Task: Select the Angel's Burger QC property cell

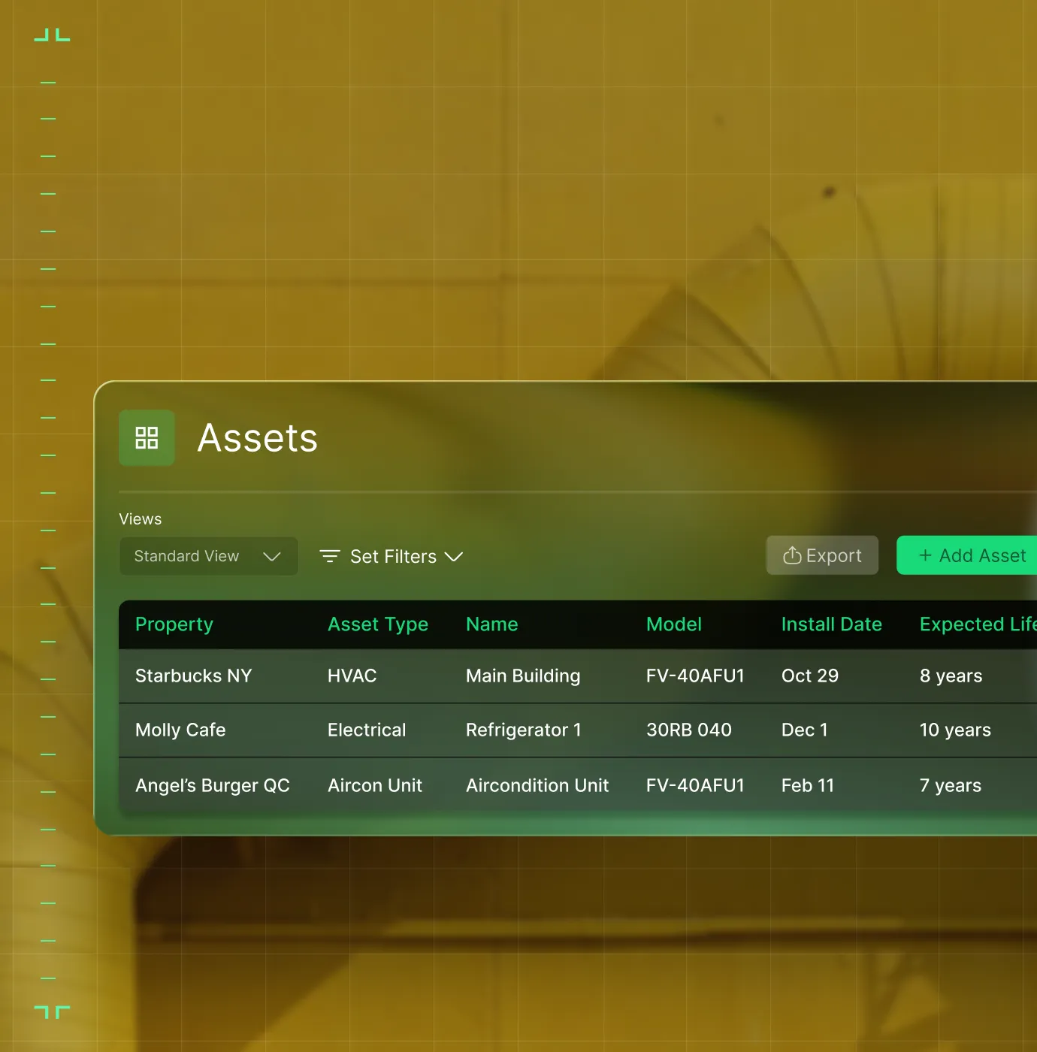Action: coord(213,785)
